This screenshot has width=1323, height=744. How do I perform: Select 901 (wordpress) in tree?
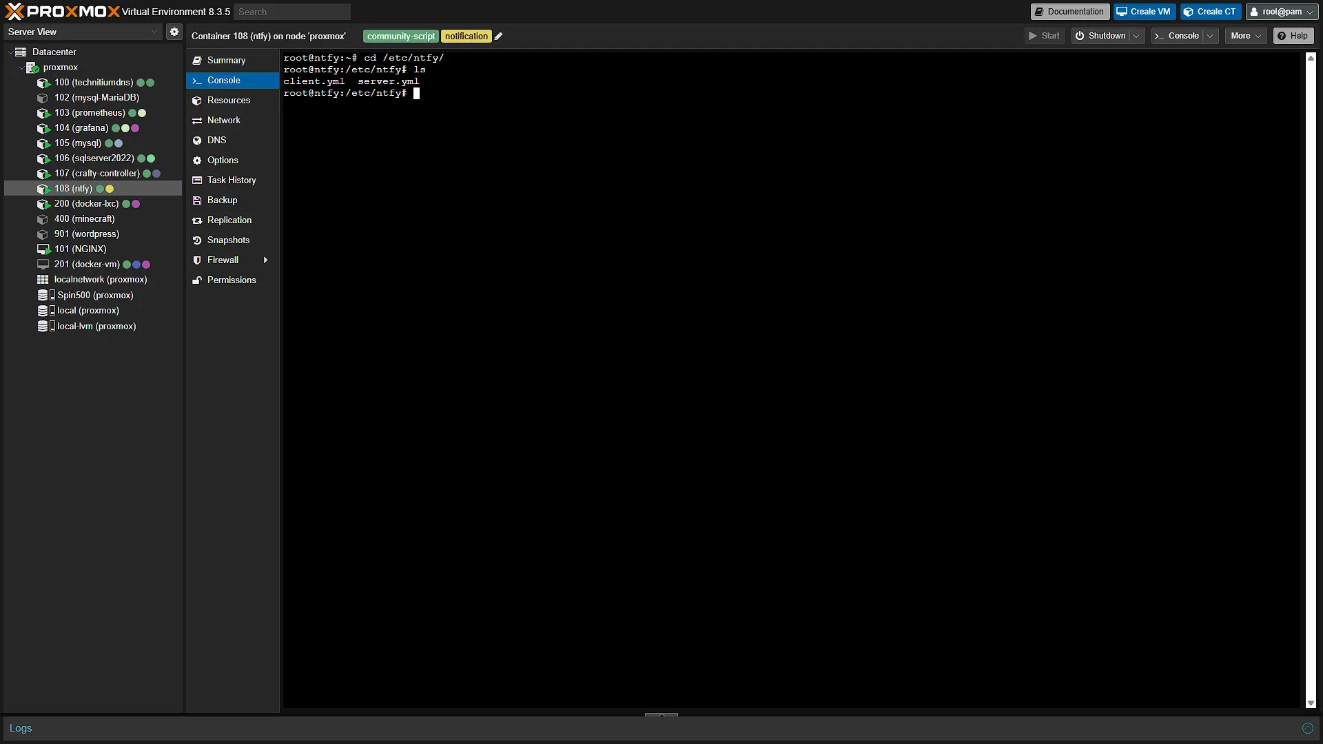93,234
